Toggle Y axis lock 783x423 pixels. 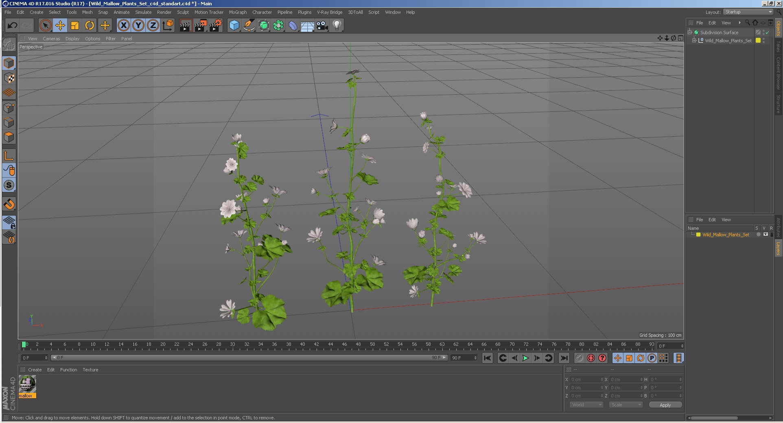(x=138, y=26)
